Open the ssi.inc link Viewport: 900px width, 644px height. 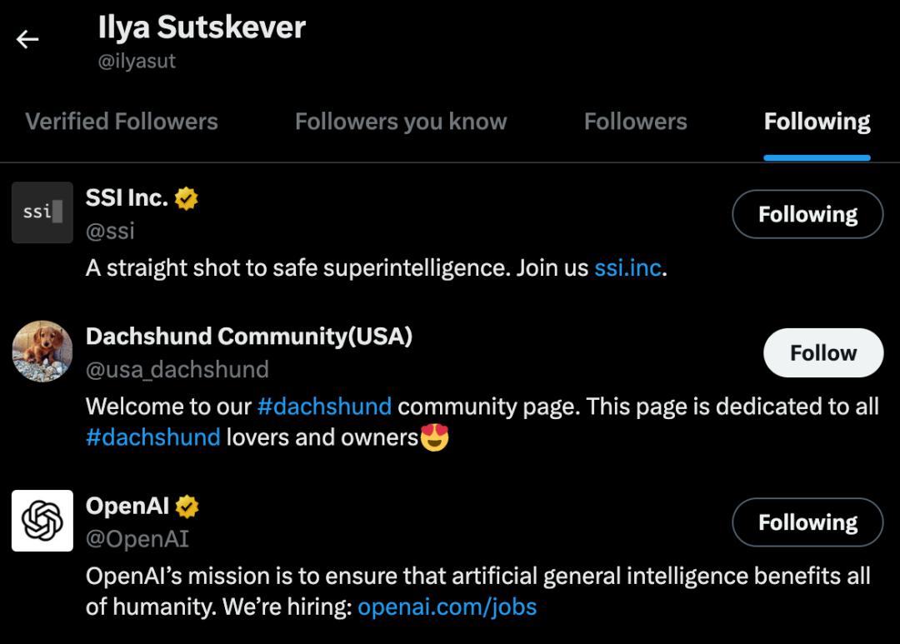click(x=628, y=268)
